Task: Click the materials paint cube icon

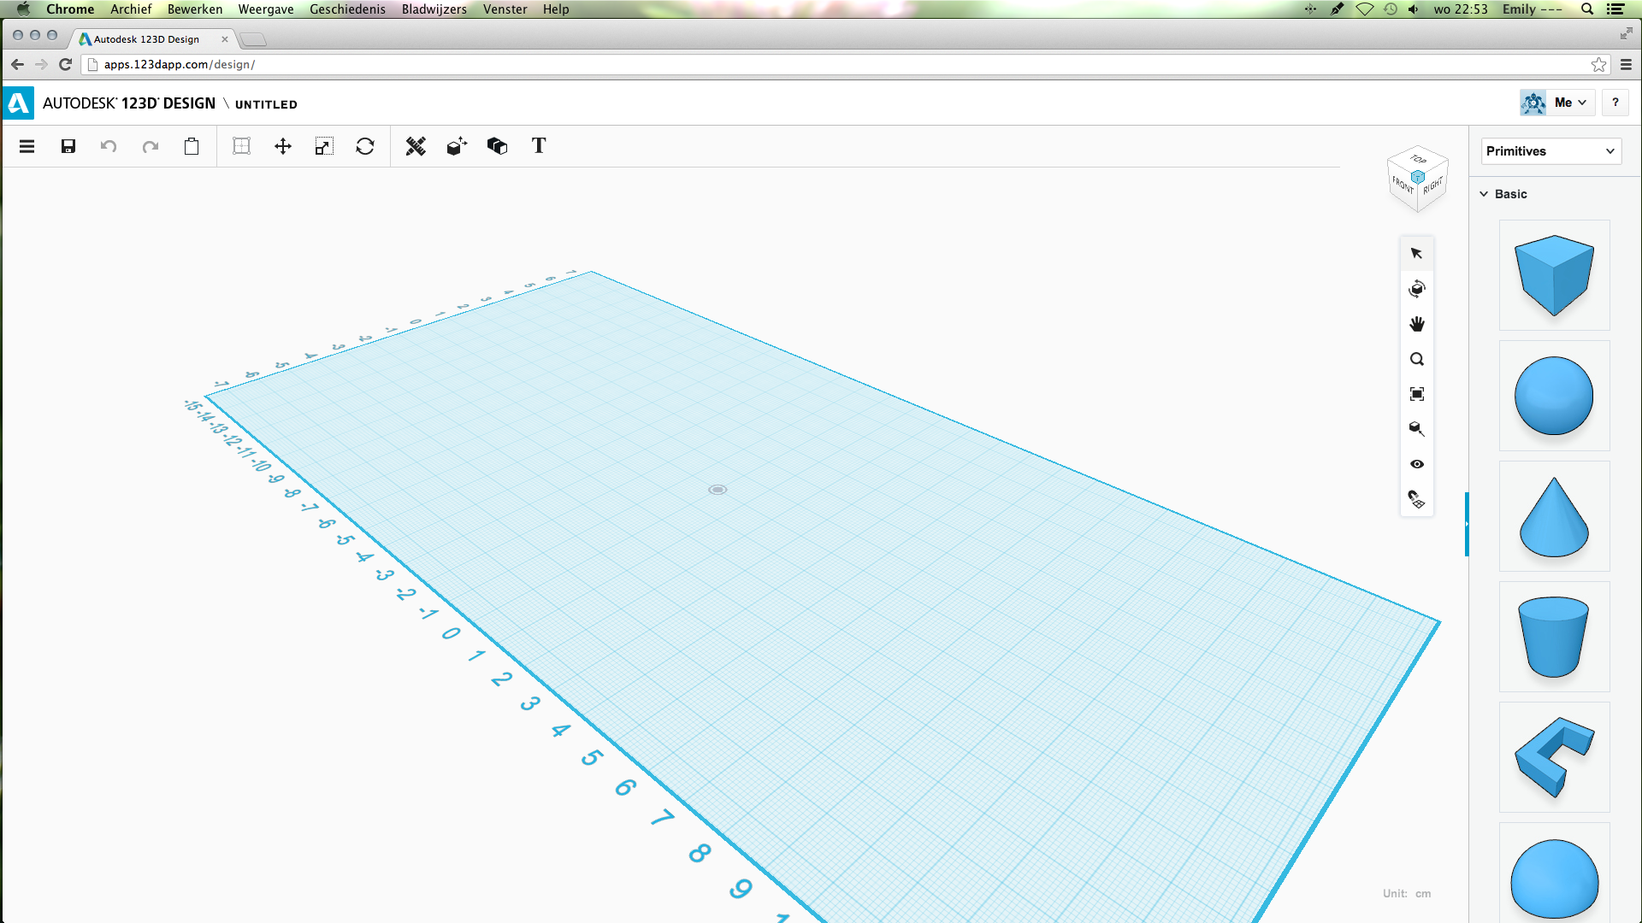Action: 1417,499
